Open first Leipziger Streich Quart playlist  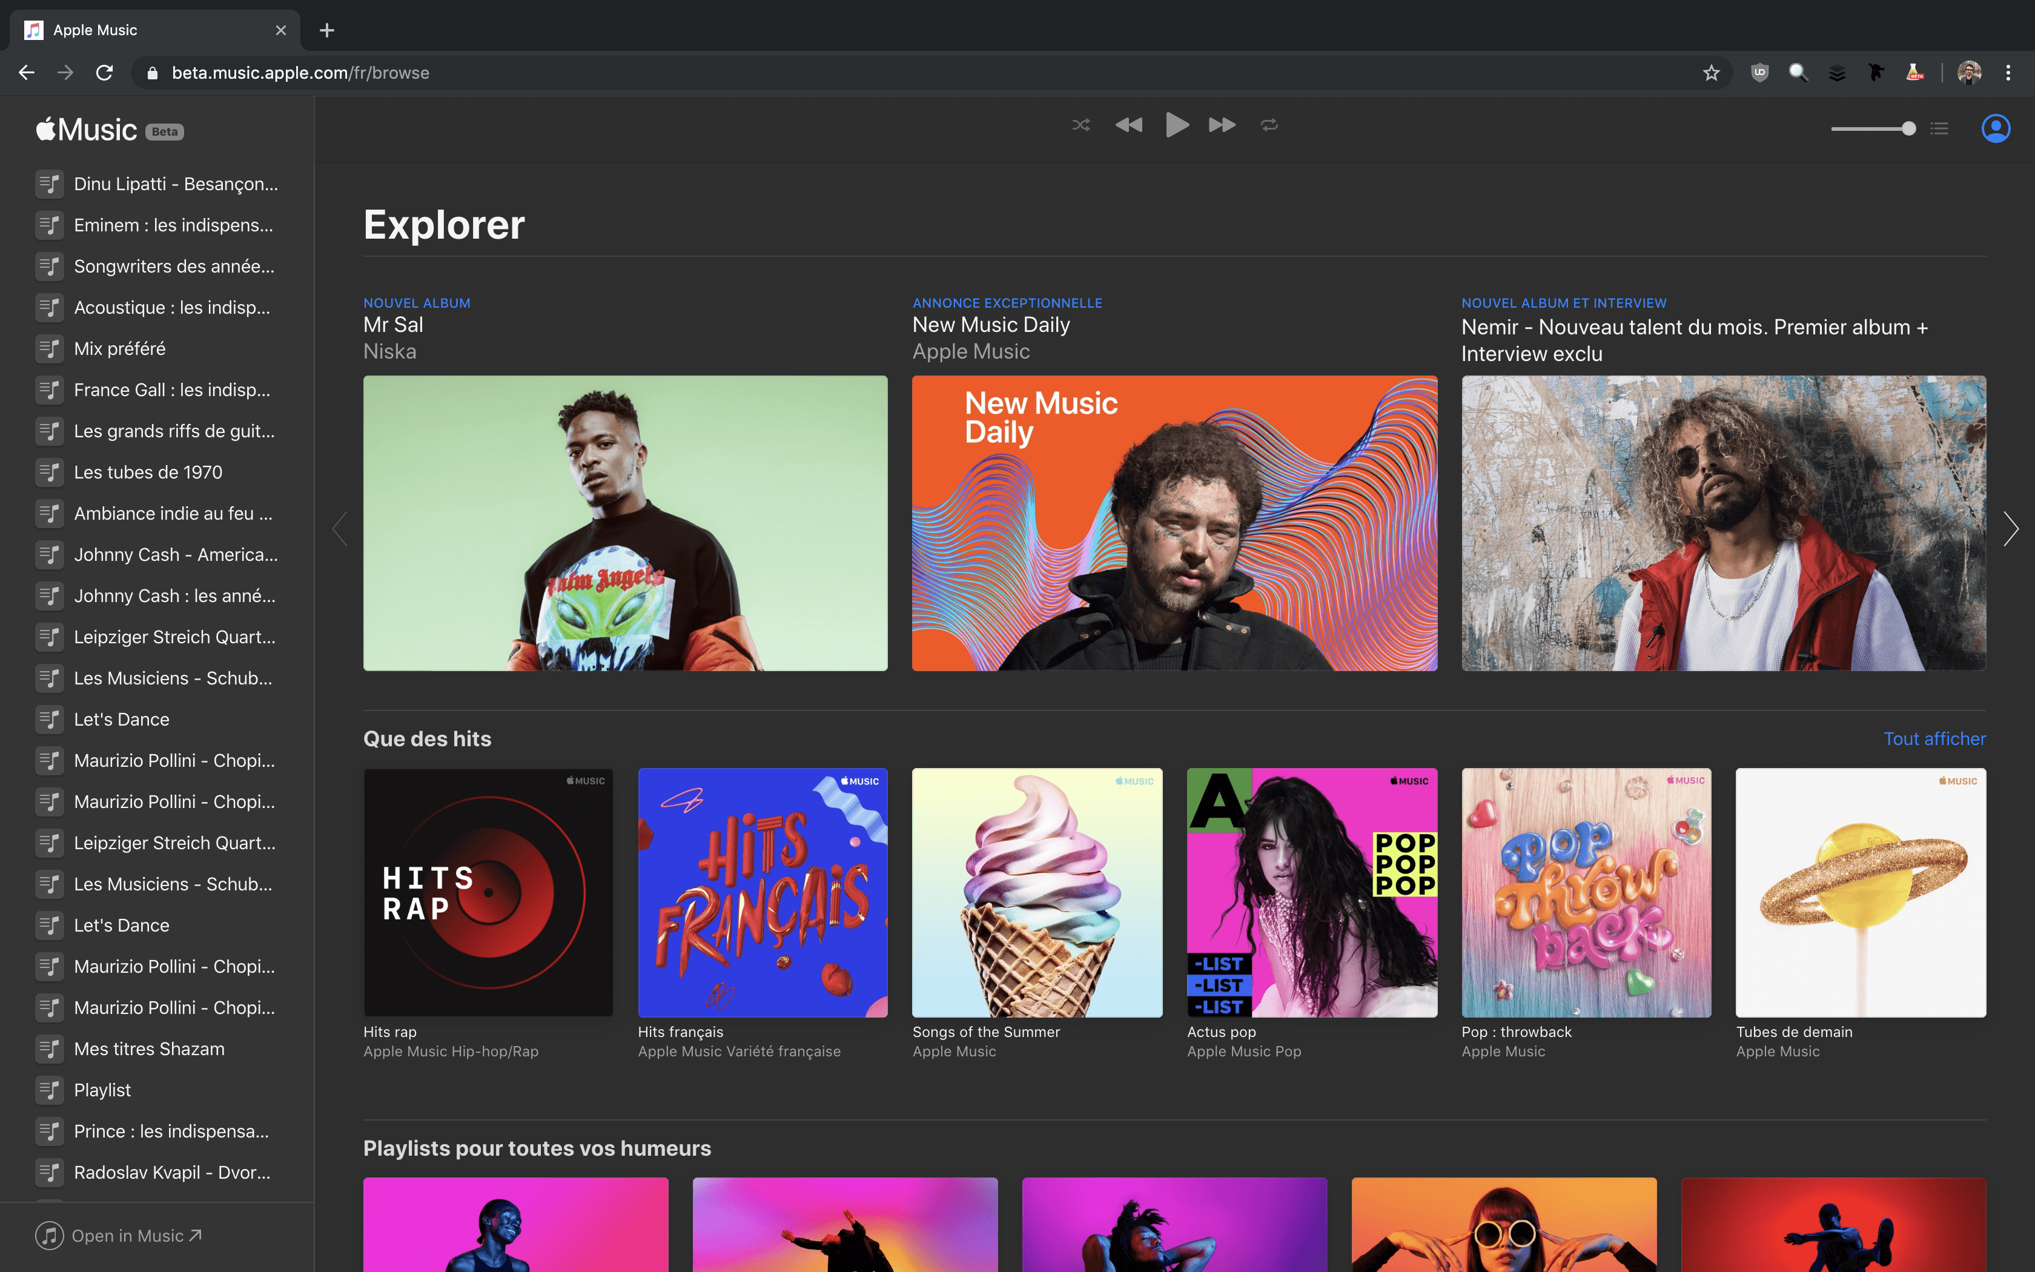[157, 638]
